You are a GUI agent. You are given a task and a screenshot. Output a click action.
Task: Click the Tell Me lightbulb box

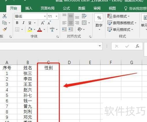coord(135,8)
